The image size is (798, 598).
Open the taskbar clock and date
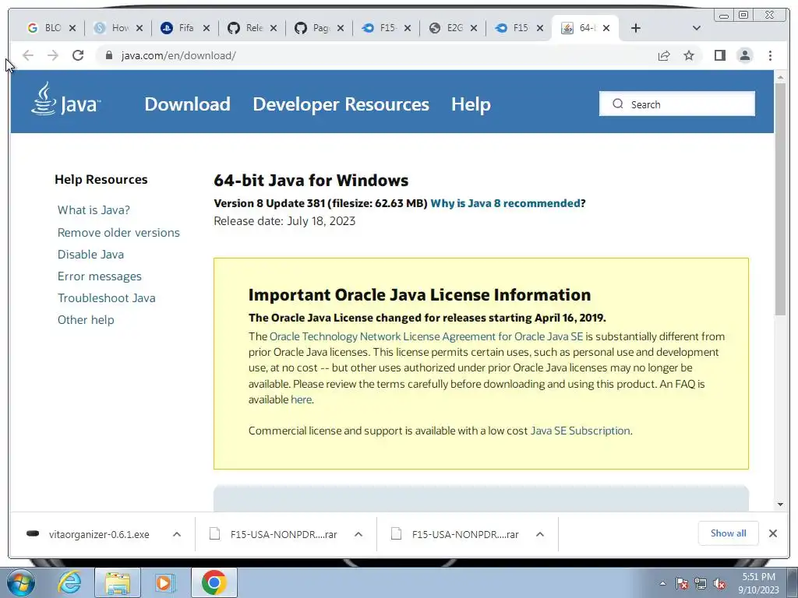(758, 583)
